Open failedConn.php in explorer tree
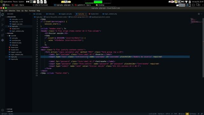The width and height of the screenshot is (204, 115). (x=16, y=43)
